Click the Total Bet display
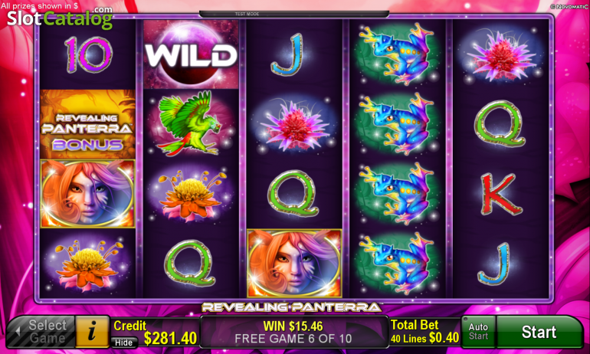The image size is (590, 354). pyautogui.click(x=424, y=332)
